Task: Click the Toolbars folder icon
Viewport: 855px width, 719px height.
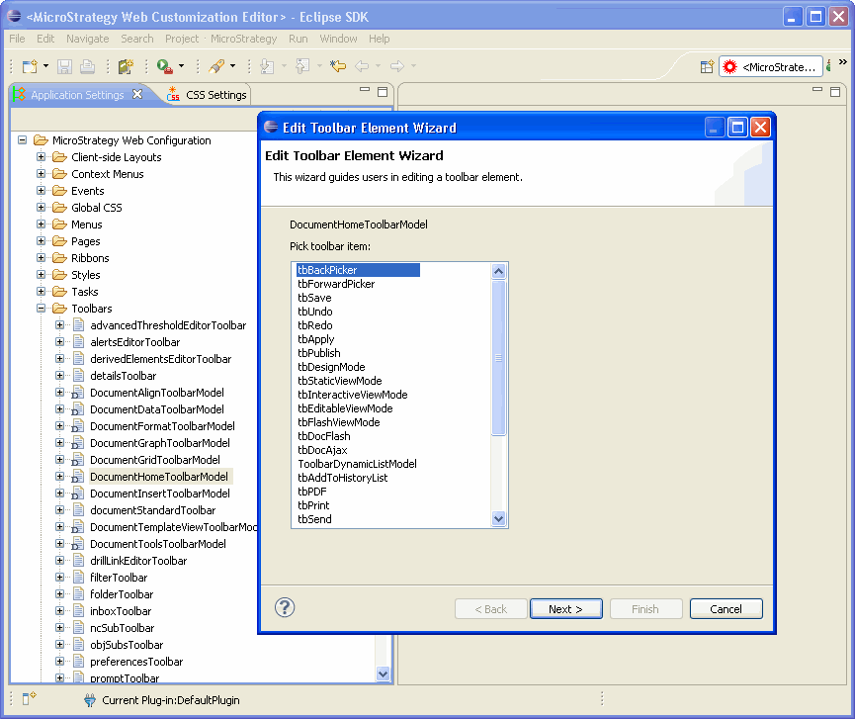Action: [x=59, y=309]
